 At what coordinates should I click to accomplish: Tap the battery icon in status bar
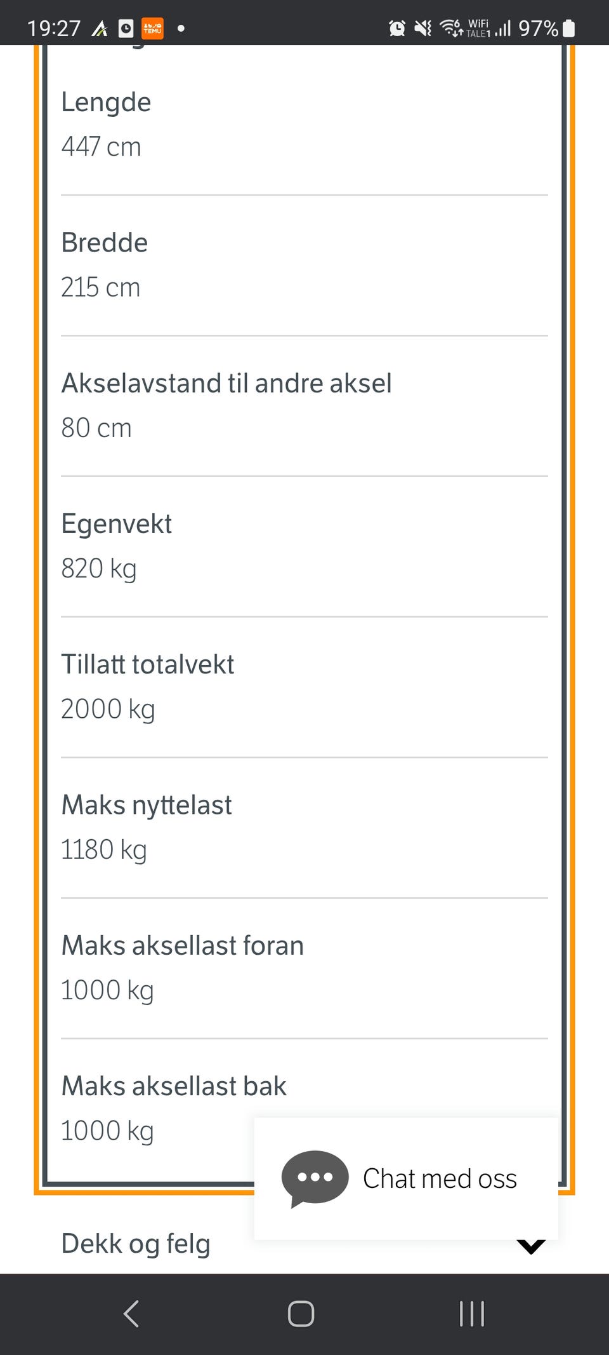click(x=569, y=29)
